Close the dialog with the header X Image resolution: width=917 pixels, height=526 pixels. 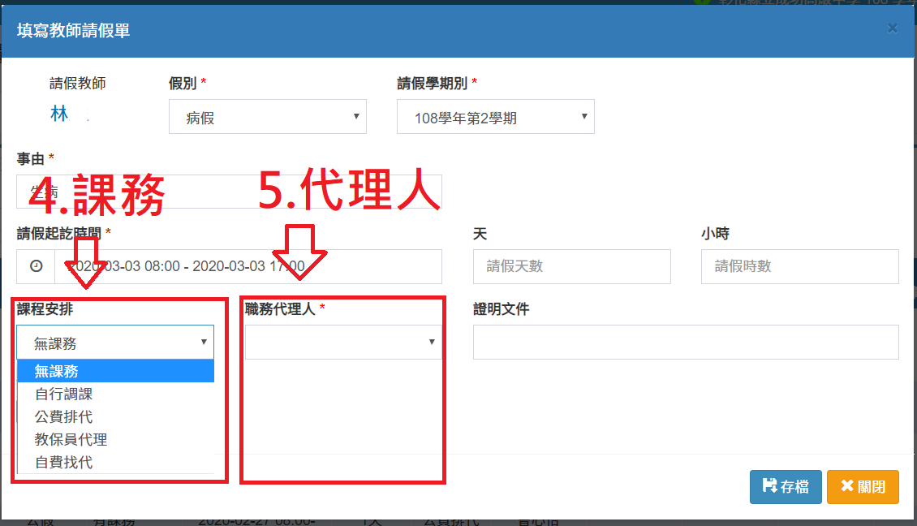pyautogui.click(x=893, y=28)
